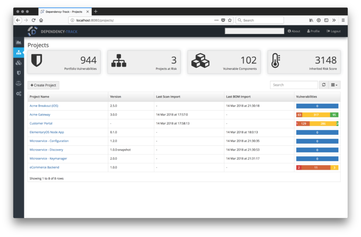Click the 3148 Inherited Risk Score value
Image resolution: width=361 pixels, height=237 pixels.
tap(326, 60)
